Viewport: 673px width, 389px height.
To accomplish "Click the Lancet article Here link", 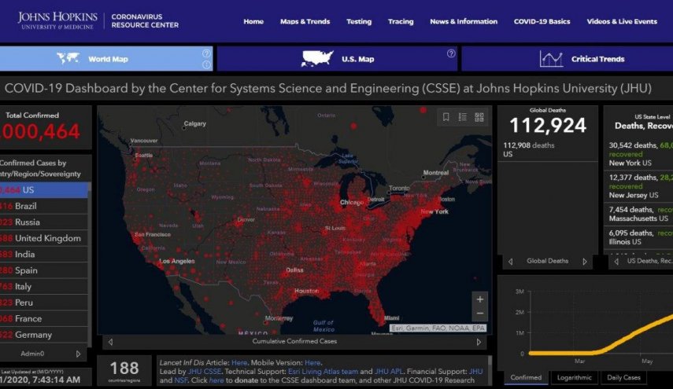I will click(239, 362).
